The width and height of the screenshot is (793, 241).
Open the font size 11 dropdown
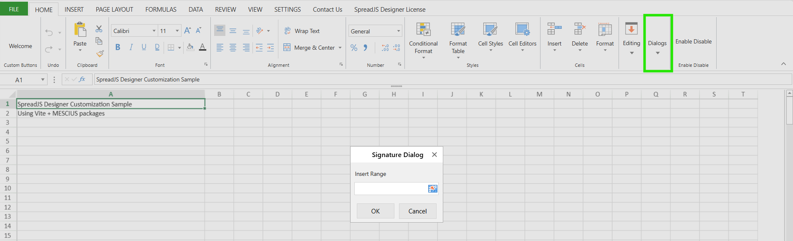click(x=177, y=31)
